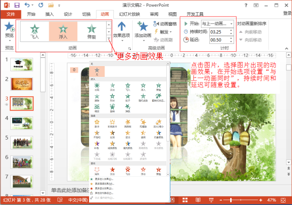The height and width of the screenshot is (205, 292).
Task: Switch to slide sorter view icon
Action: point(185,200)
